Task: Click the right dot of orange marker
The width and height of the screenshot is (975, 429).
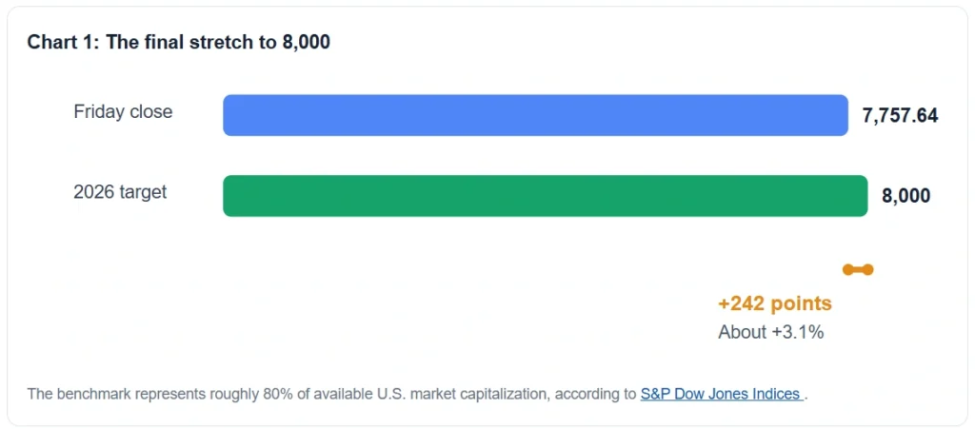Action: 867,269
